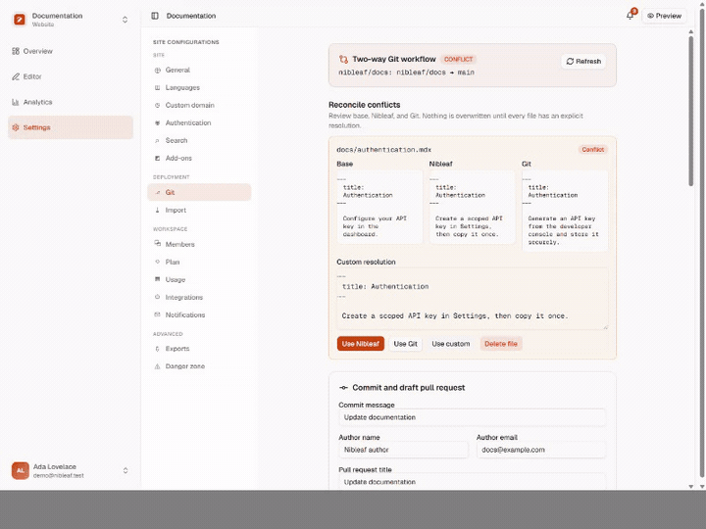The image size is (706, 529).
Task: Open Usage settings
Action: (x=199, y=279)
